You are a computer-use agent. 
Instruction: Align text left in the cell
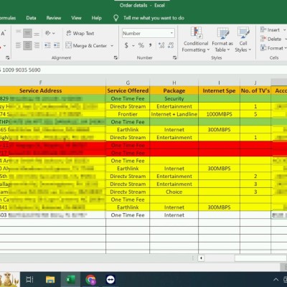(x=19, y=45)
